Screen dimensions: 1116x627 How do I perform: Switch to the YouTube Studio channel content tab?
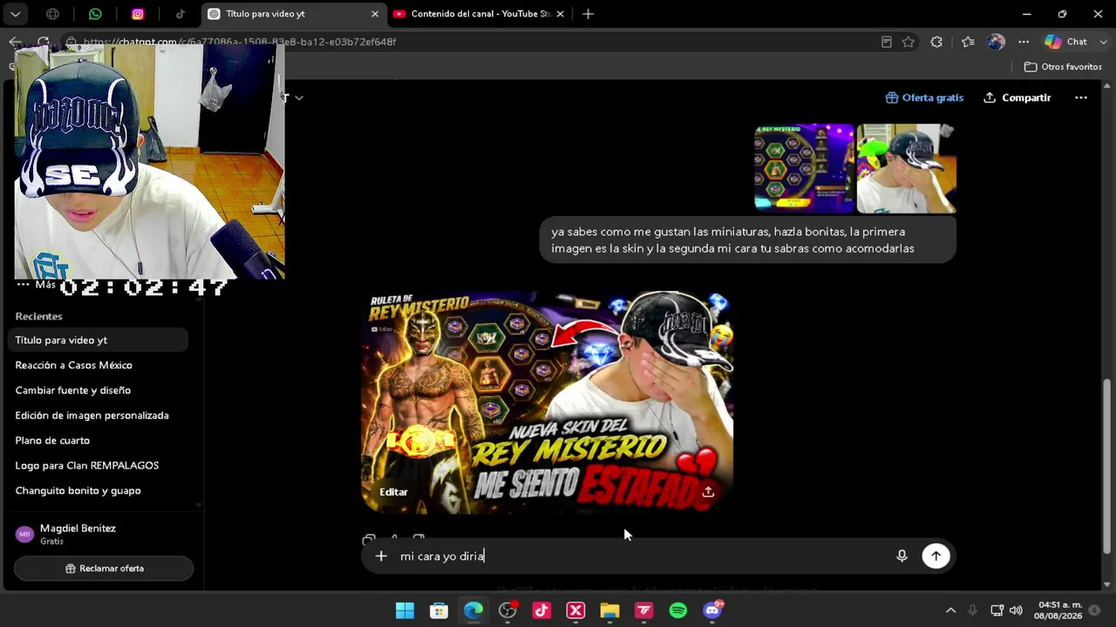(x=479, y=14)
